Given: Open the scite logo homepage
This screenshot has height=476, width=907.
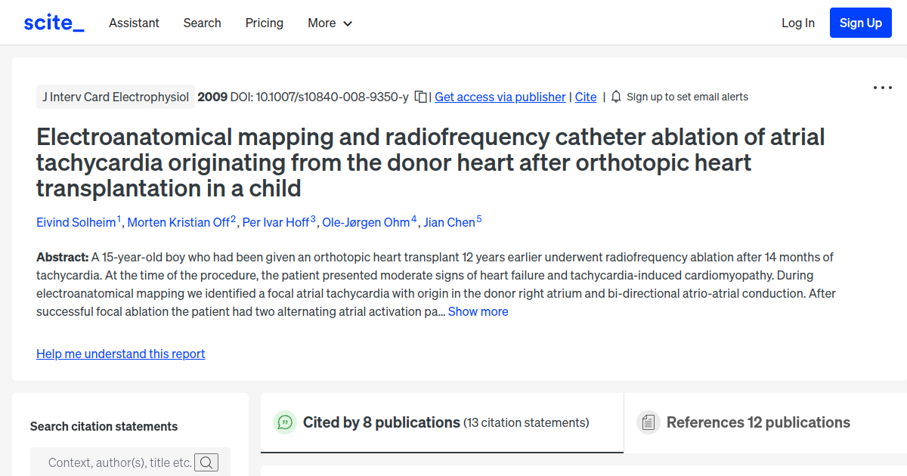Looking at the screenshot, I should click(53, 22).
